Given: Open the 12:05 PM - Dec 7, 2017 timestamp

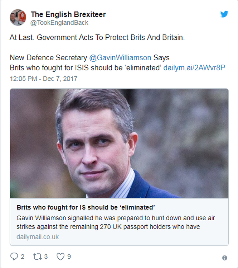Looking at the screenshot, I should click(x=43, y=79).
